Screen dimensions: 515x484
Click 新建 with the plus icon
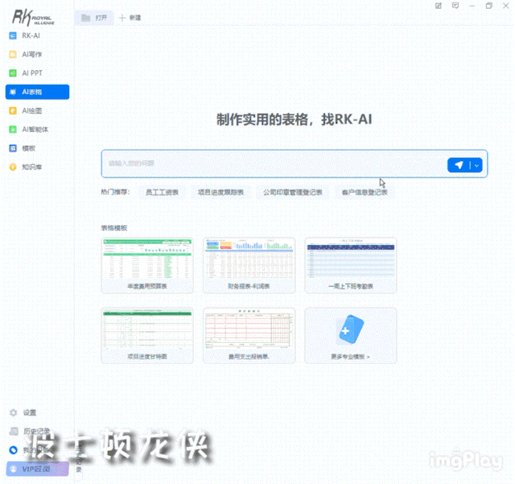click(x=130, y=18)
